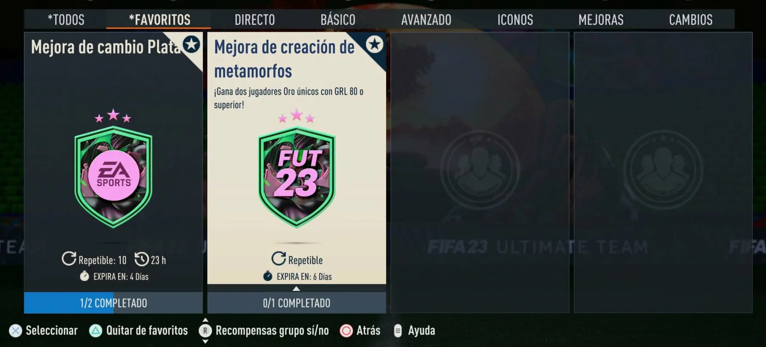
Task: Click the 23 h cooldown clock icon
Action: click(x=142, y=259)
